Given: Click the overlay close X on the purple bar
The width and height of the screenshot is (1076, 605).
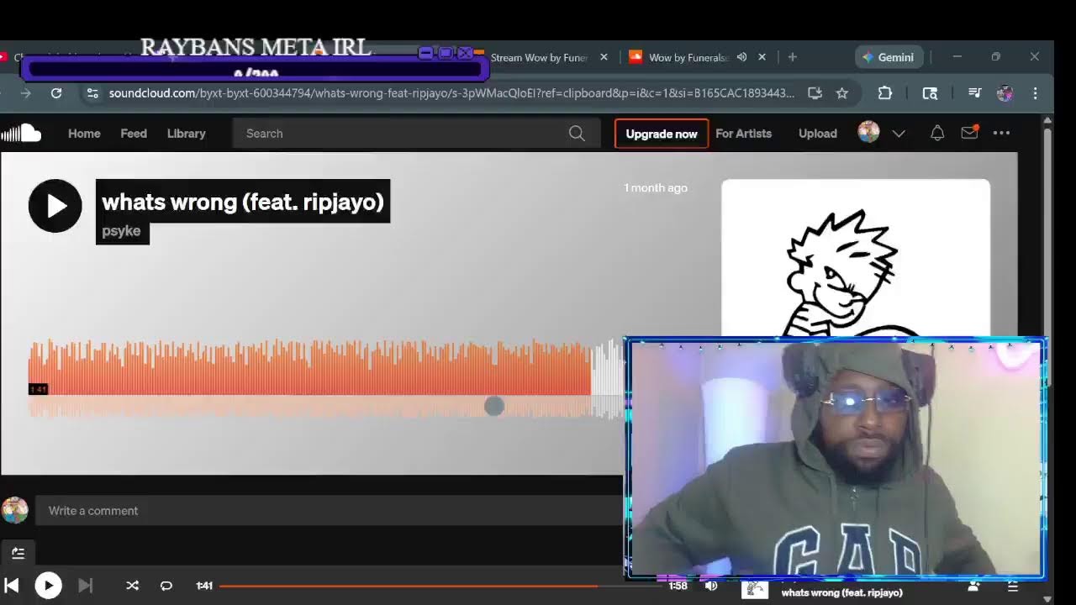Looking at the screenshot, I should pyautogui.click(x=466, y=53).
